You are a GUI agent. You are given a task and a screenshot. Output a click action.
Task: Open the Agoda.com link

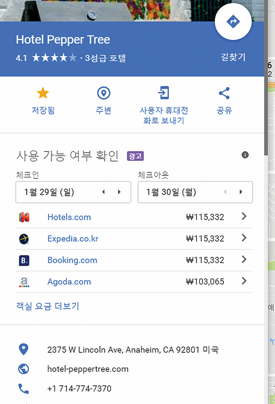click(69, 282)
